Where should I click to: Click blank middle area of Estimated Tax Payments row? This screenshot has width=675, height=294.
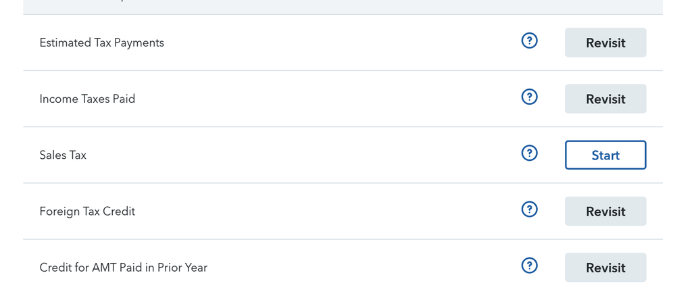pos(340,43)
